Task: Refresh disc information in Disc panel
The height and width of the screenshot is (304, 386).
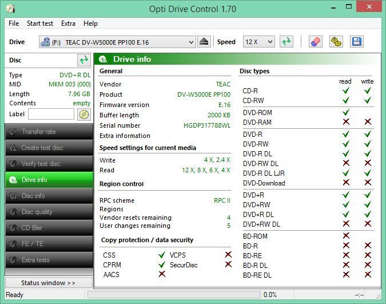Action: coord(84,60)
